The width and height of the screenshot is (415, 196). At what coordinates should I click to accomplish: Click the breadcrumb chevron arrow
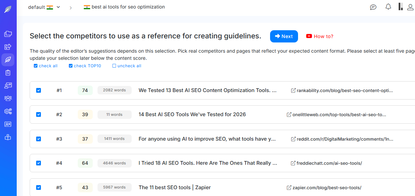[x=71, y=7]
